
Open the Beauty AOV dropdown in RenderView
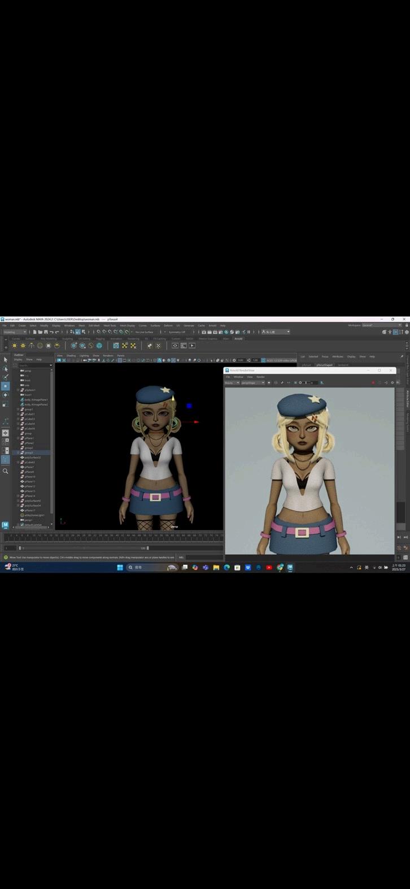[232, 383]
